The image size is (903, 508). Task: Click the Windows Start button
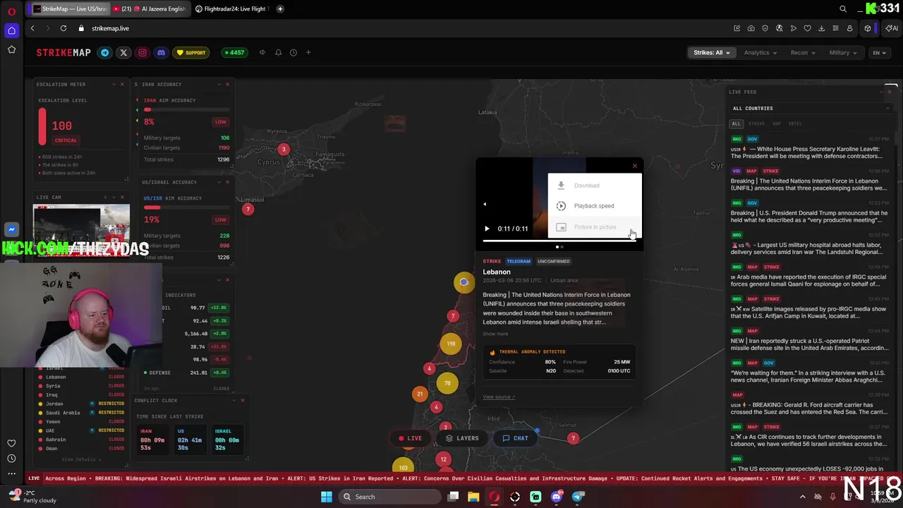[326, 497]
